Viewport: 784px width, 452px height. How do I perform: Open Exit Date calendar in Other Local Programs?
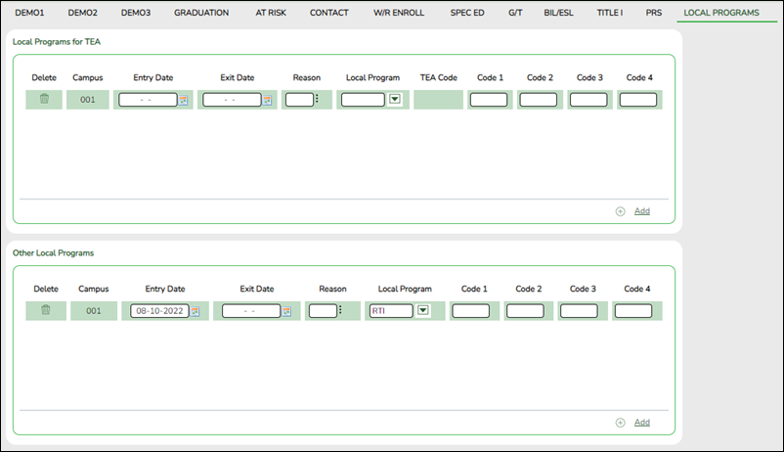(x=286, y=311)
